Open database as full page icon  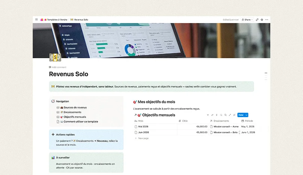230,115
